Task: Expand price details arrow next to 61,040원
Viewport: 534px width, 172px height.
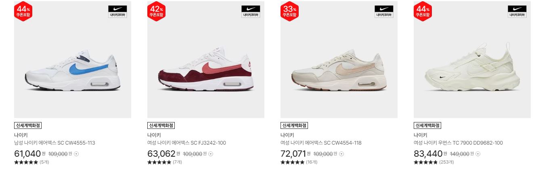Action: [x=76, y=154]
